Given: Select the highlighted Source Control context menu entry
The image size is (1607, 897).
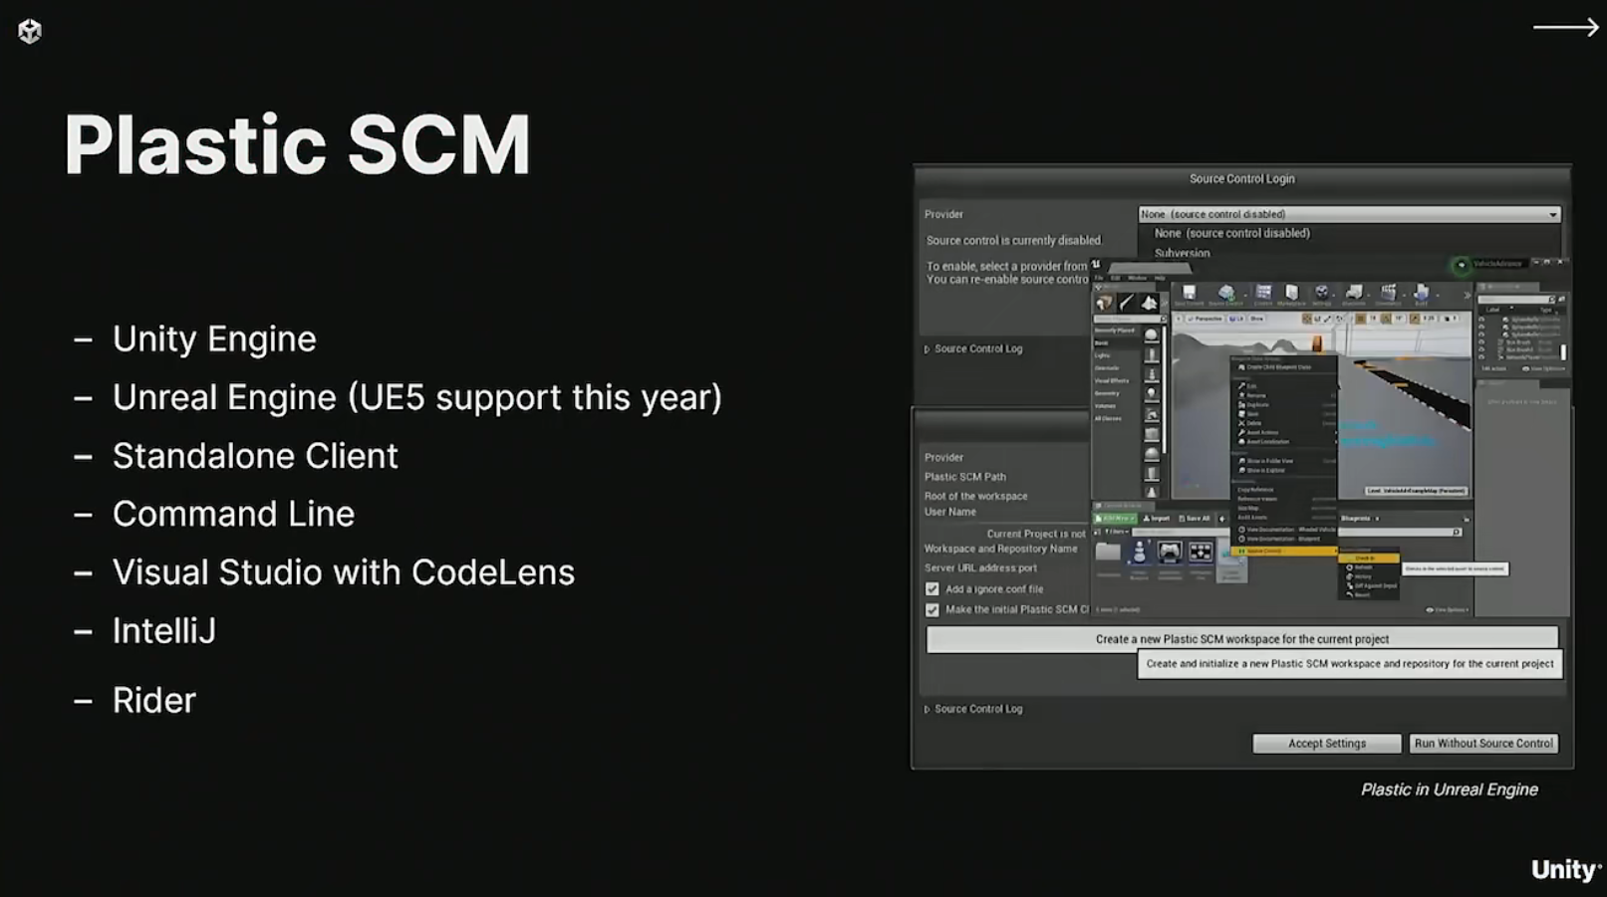Looking at the screenshot, I should tap(1284, 552).
